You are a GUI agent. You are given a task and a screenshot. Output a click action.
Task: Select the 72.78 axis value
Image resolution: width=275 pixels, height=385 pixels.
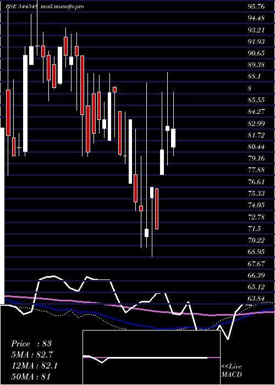click(256, 217)
